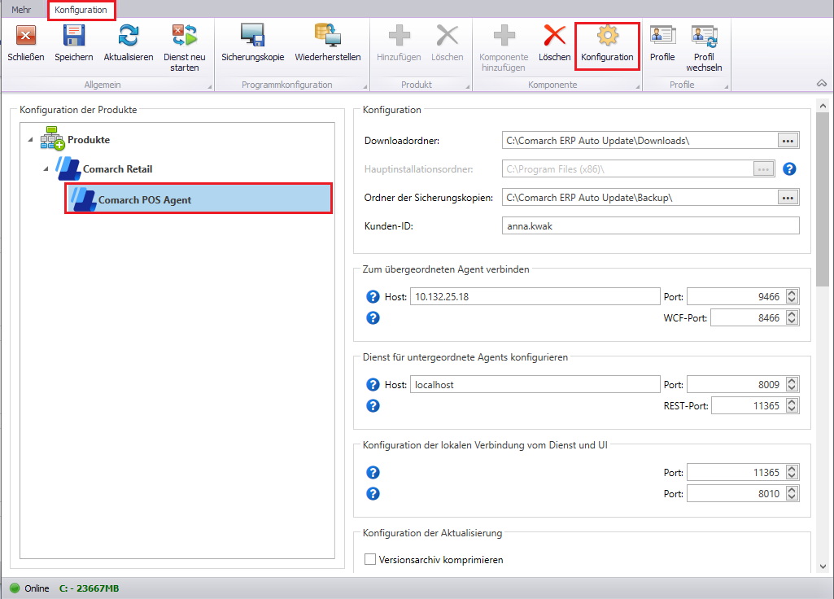Screen dimensions: 834x599
Task: Adjust the REST-Port 11365 spinner
Action: point(792,406)
